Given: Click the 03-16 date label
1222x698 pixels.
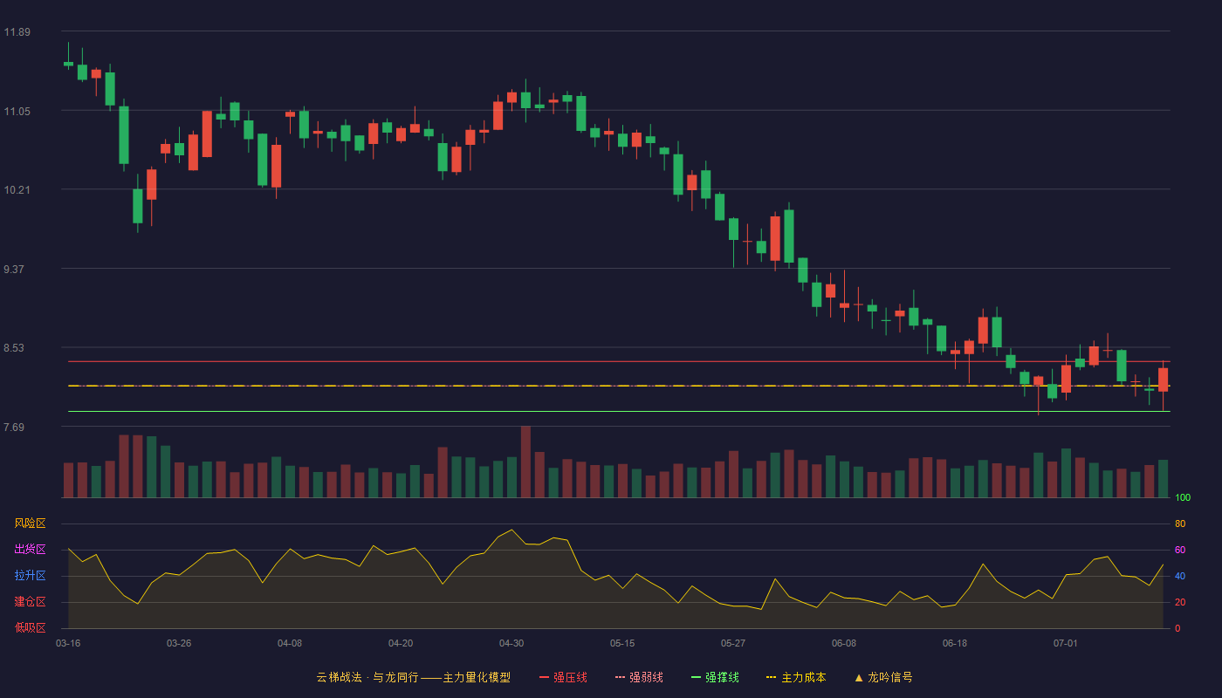Looking at the screenshot, I should coord(68,643).
